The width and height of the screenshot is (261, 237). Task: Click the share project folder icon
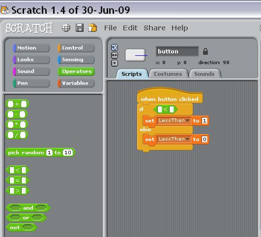92,28
